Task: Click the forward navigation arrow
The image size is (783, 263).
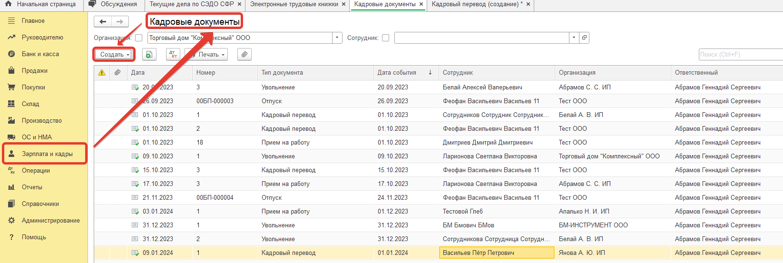Action: coord(119,22)
